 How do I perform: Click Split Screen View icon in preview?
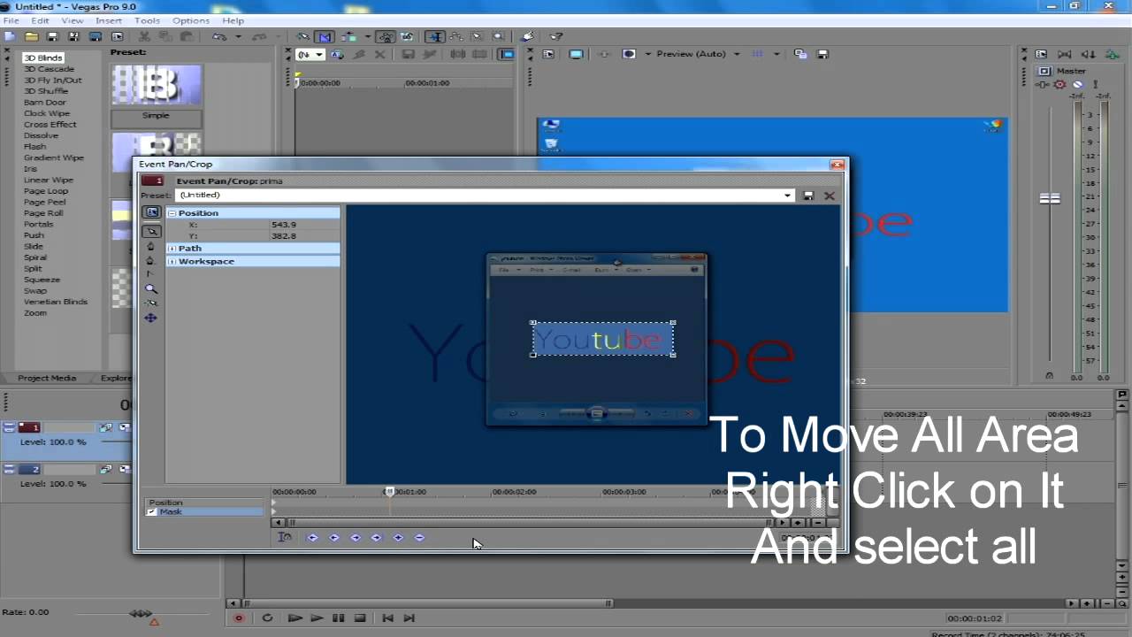pyautogui.click(x=629, y=54)
